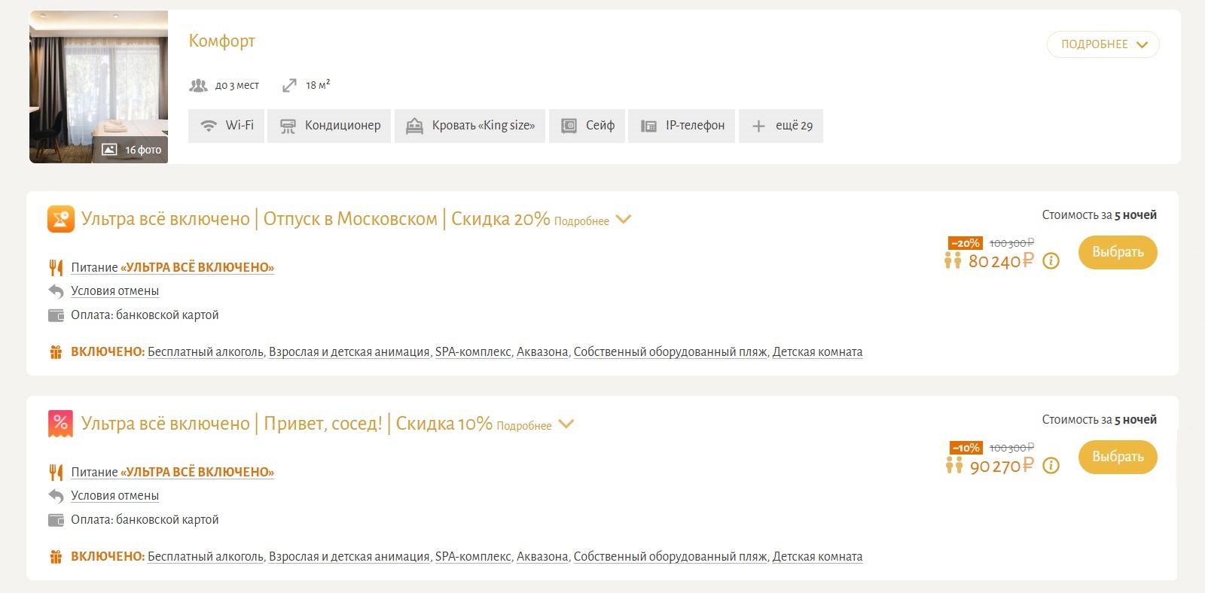This screenshot has width=1205, height=593.
Task: Select the IP-телефон amenity chip
Action: click(682, 126)
